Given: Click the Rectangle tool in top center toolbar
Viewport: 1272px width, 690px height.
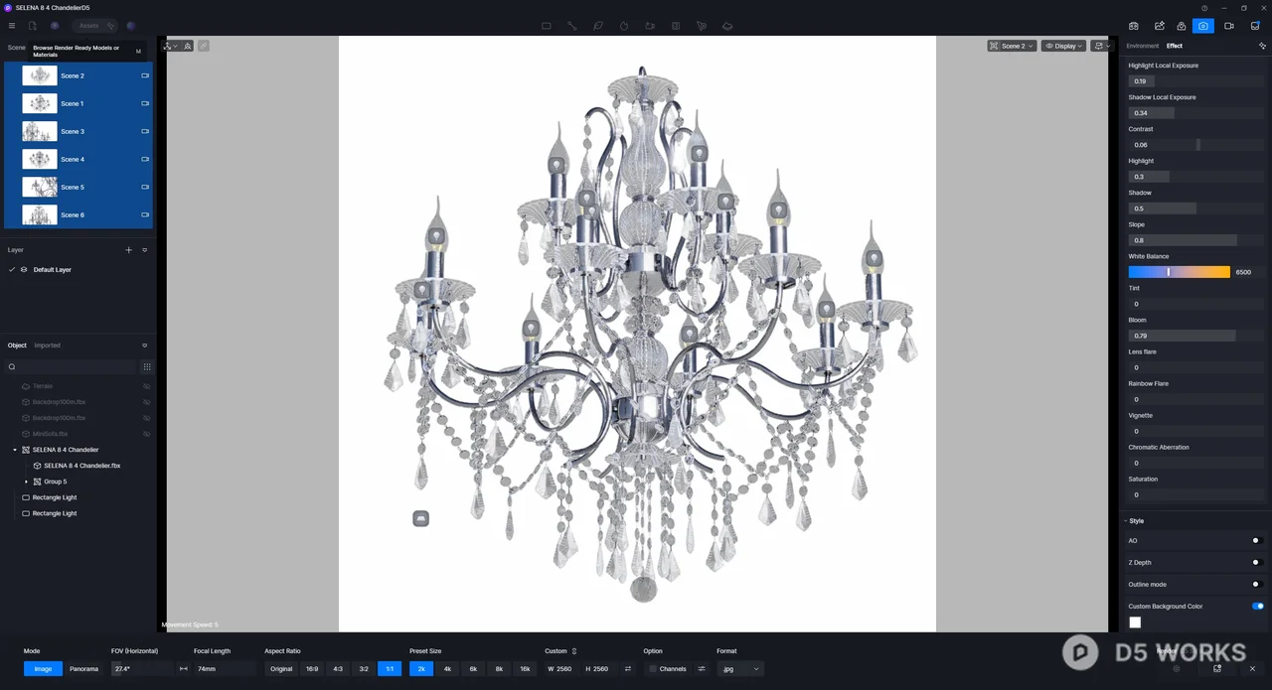Looking at the screenshot, I should point(547,26).
